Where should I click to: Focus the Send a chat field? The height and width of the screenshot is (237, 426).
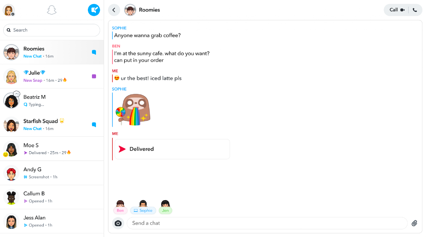(x=267, y=223)
